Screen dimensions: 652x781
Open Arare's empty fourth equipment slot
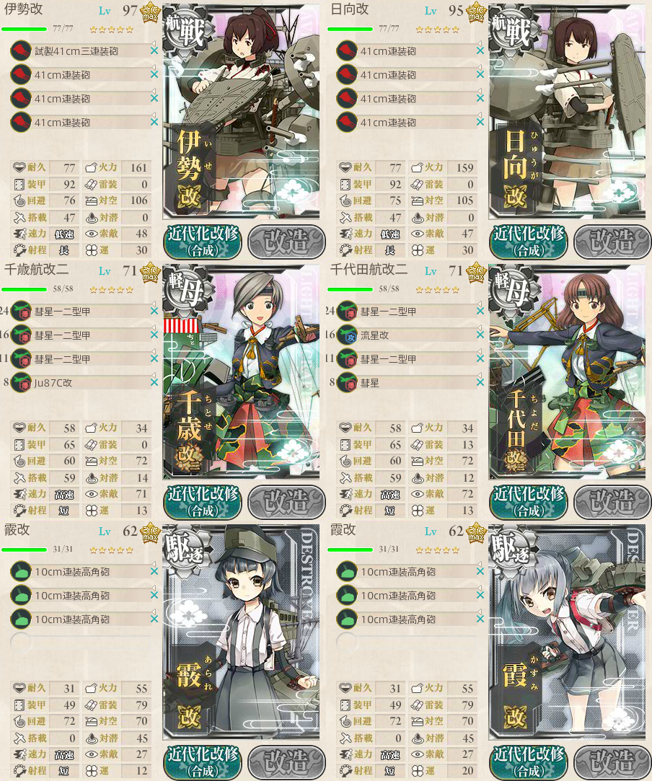(82, 643)
